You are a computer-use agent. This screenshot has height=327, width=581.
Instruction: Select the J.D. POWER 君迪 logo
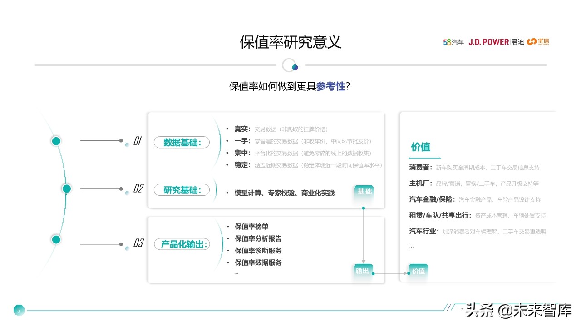(x=497, y=42)
